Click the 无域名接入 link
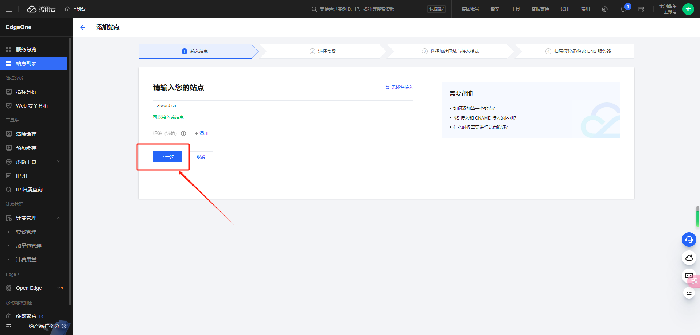The image size is (700, 335). tap(399, 87)
